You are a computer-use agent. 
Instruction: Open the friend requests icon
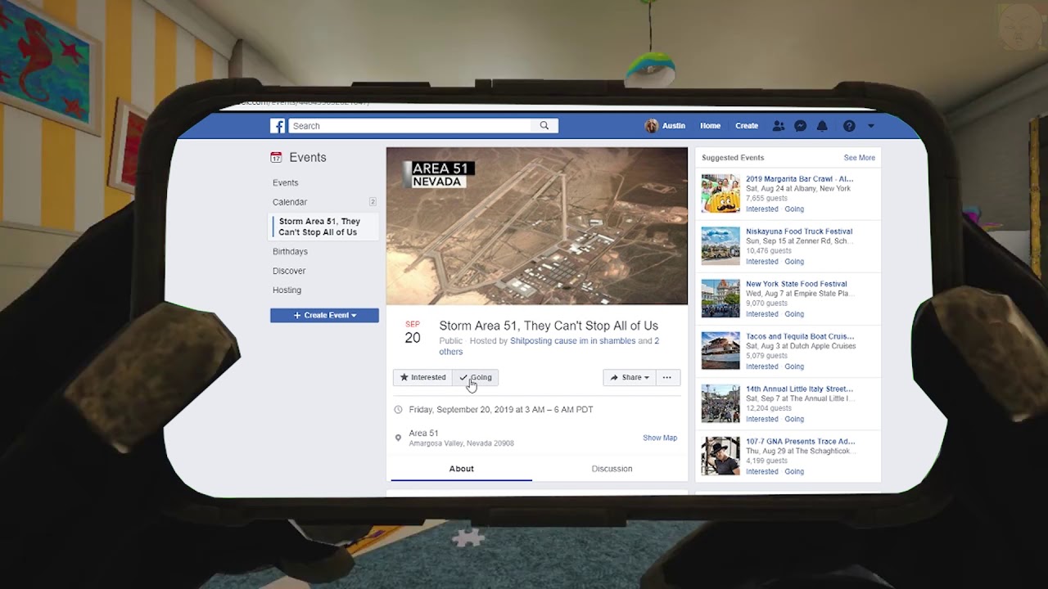coord(778,126)
